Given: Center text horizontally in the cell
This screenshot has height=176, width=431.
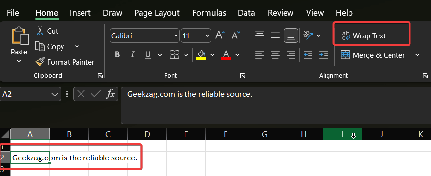Looking at the screenshot, I should [275, 55].
